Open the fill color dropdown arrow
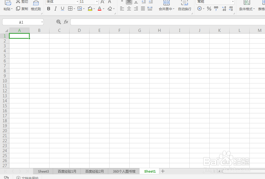Screen dimensions: 265x179 (94, 9)
